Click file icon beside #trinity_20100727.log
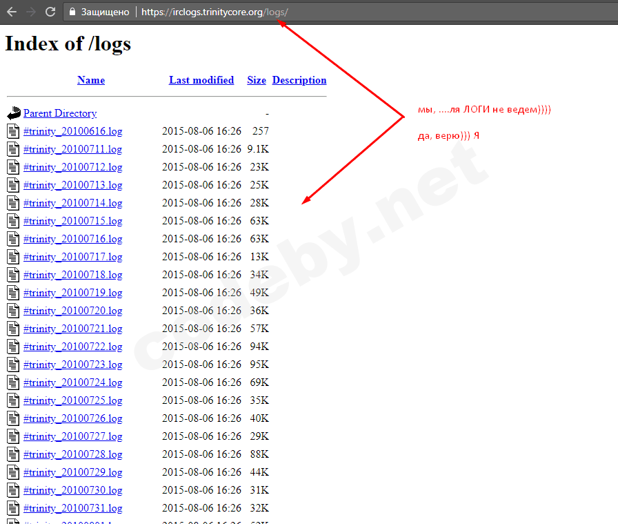Screen dimensions: 618x524 point(13,436)
